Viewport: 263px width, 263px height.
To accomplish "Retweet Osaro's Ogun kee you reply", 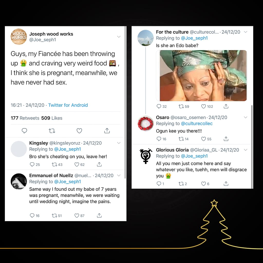I will 181,139.
